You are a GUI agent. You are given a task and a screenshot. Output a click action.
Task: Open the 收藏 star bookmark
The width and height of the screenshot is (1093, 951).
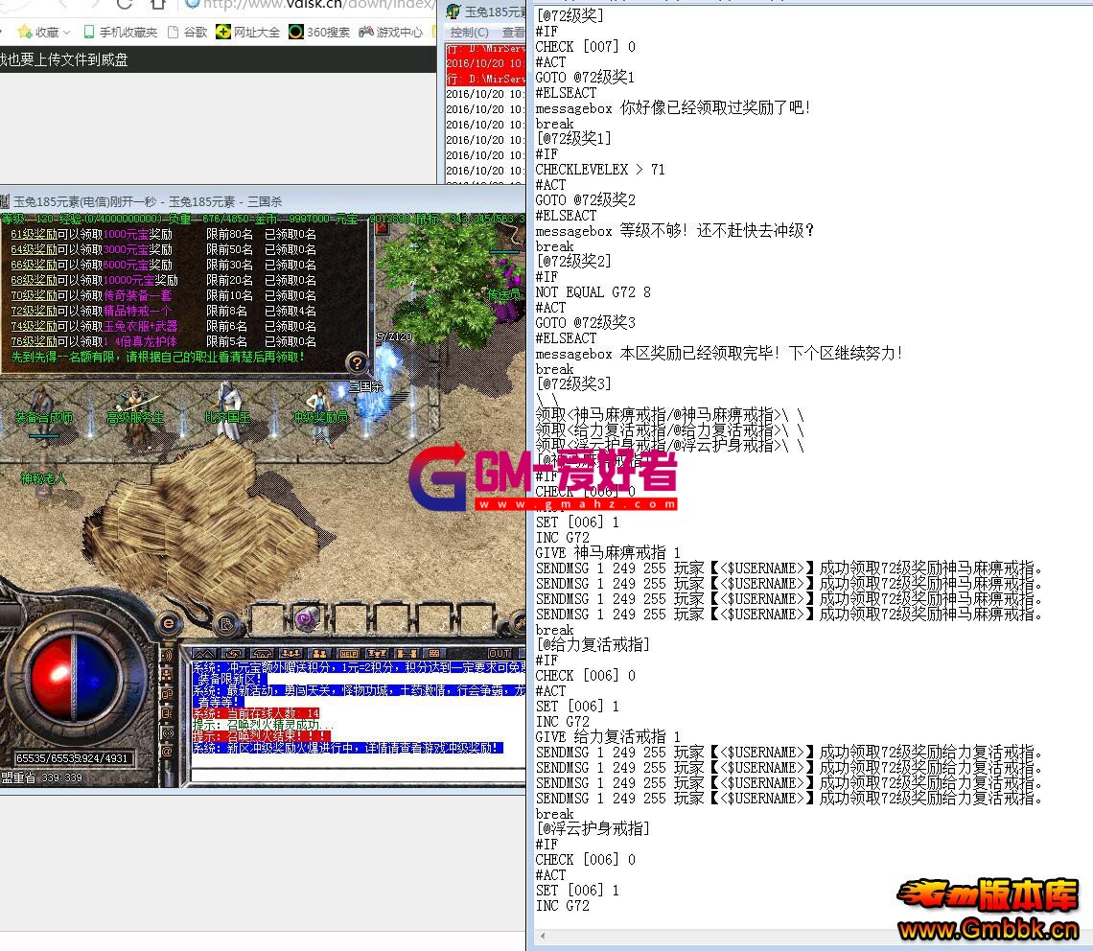pyautogui.click(x=37, y=32)
